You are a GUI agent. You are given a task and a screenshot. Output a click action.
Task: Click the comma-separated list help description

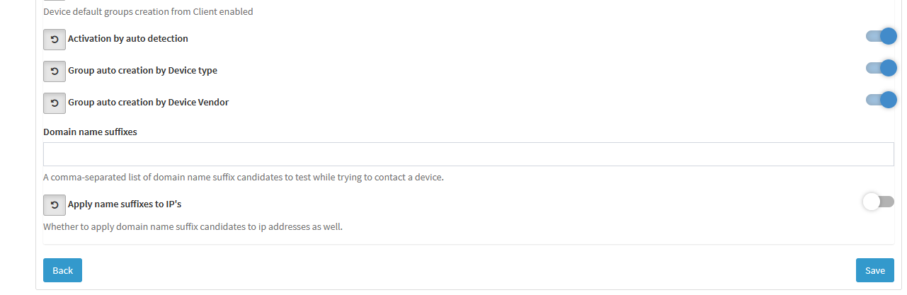point(244,178)
